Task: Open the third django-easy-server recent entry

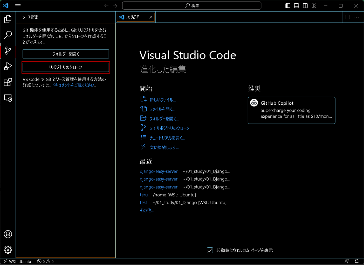Action: [x=159, y=187]
